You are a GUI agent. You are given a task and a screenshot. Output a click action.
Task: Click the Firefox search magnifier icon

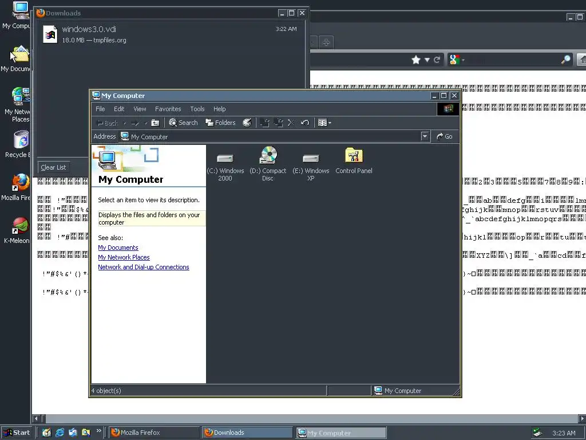pyautogui.click(x=566, y=60)
